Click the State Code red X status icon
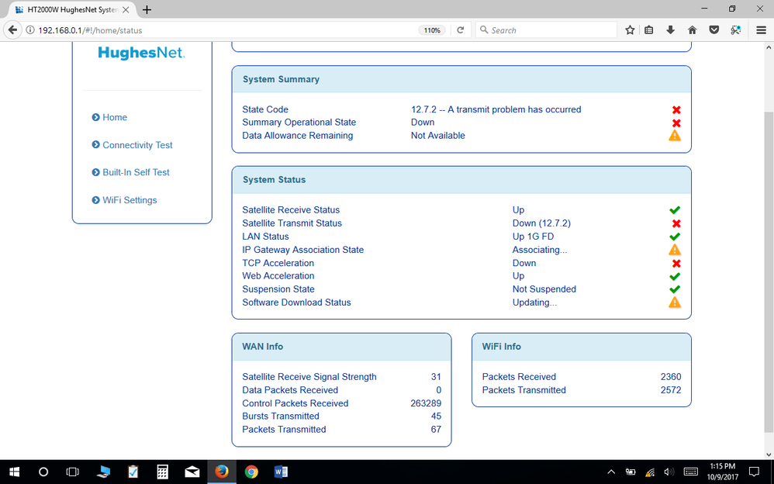The width and height of the screenshot is (774, 484). [676, 110]
